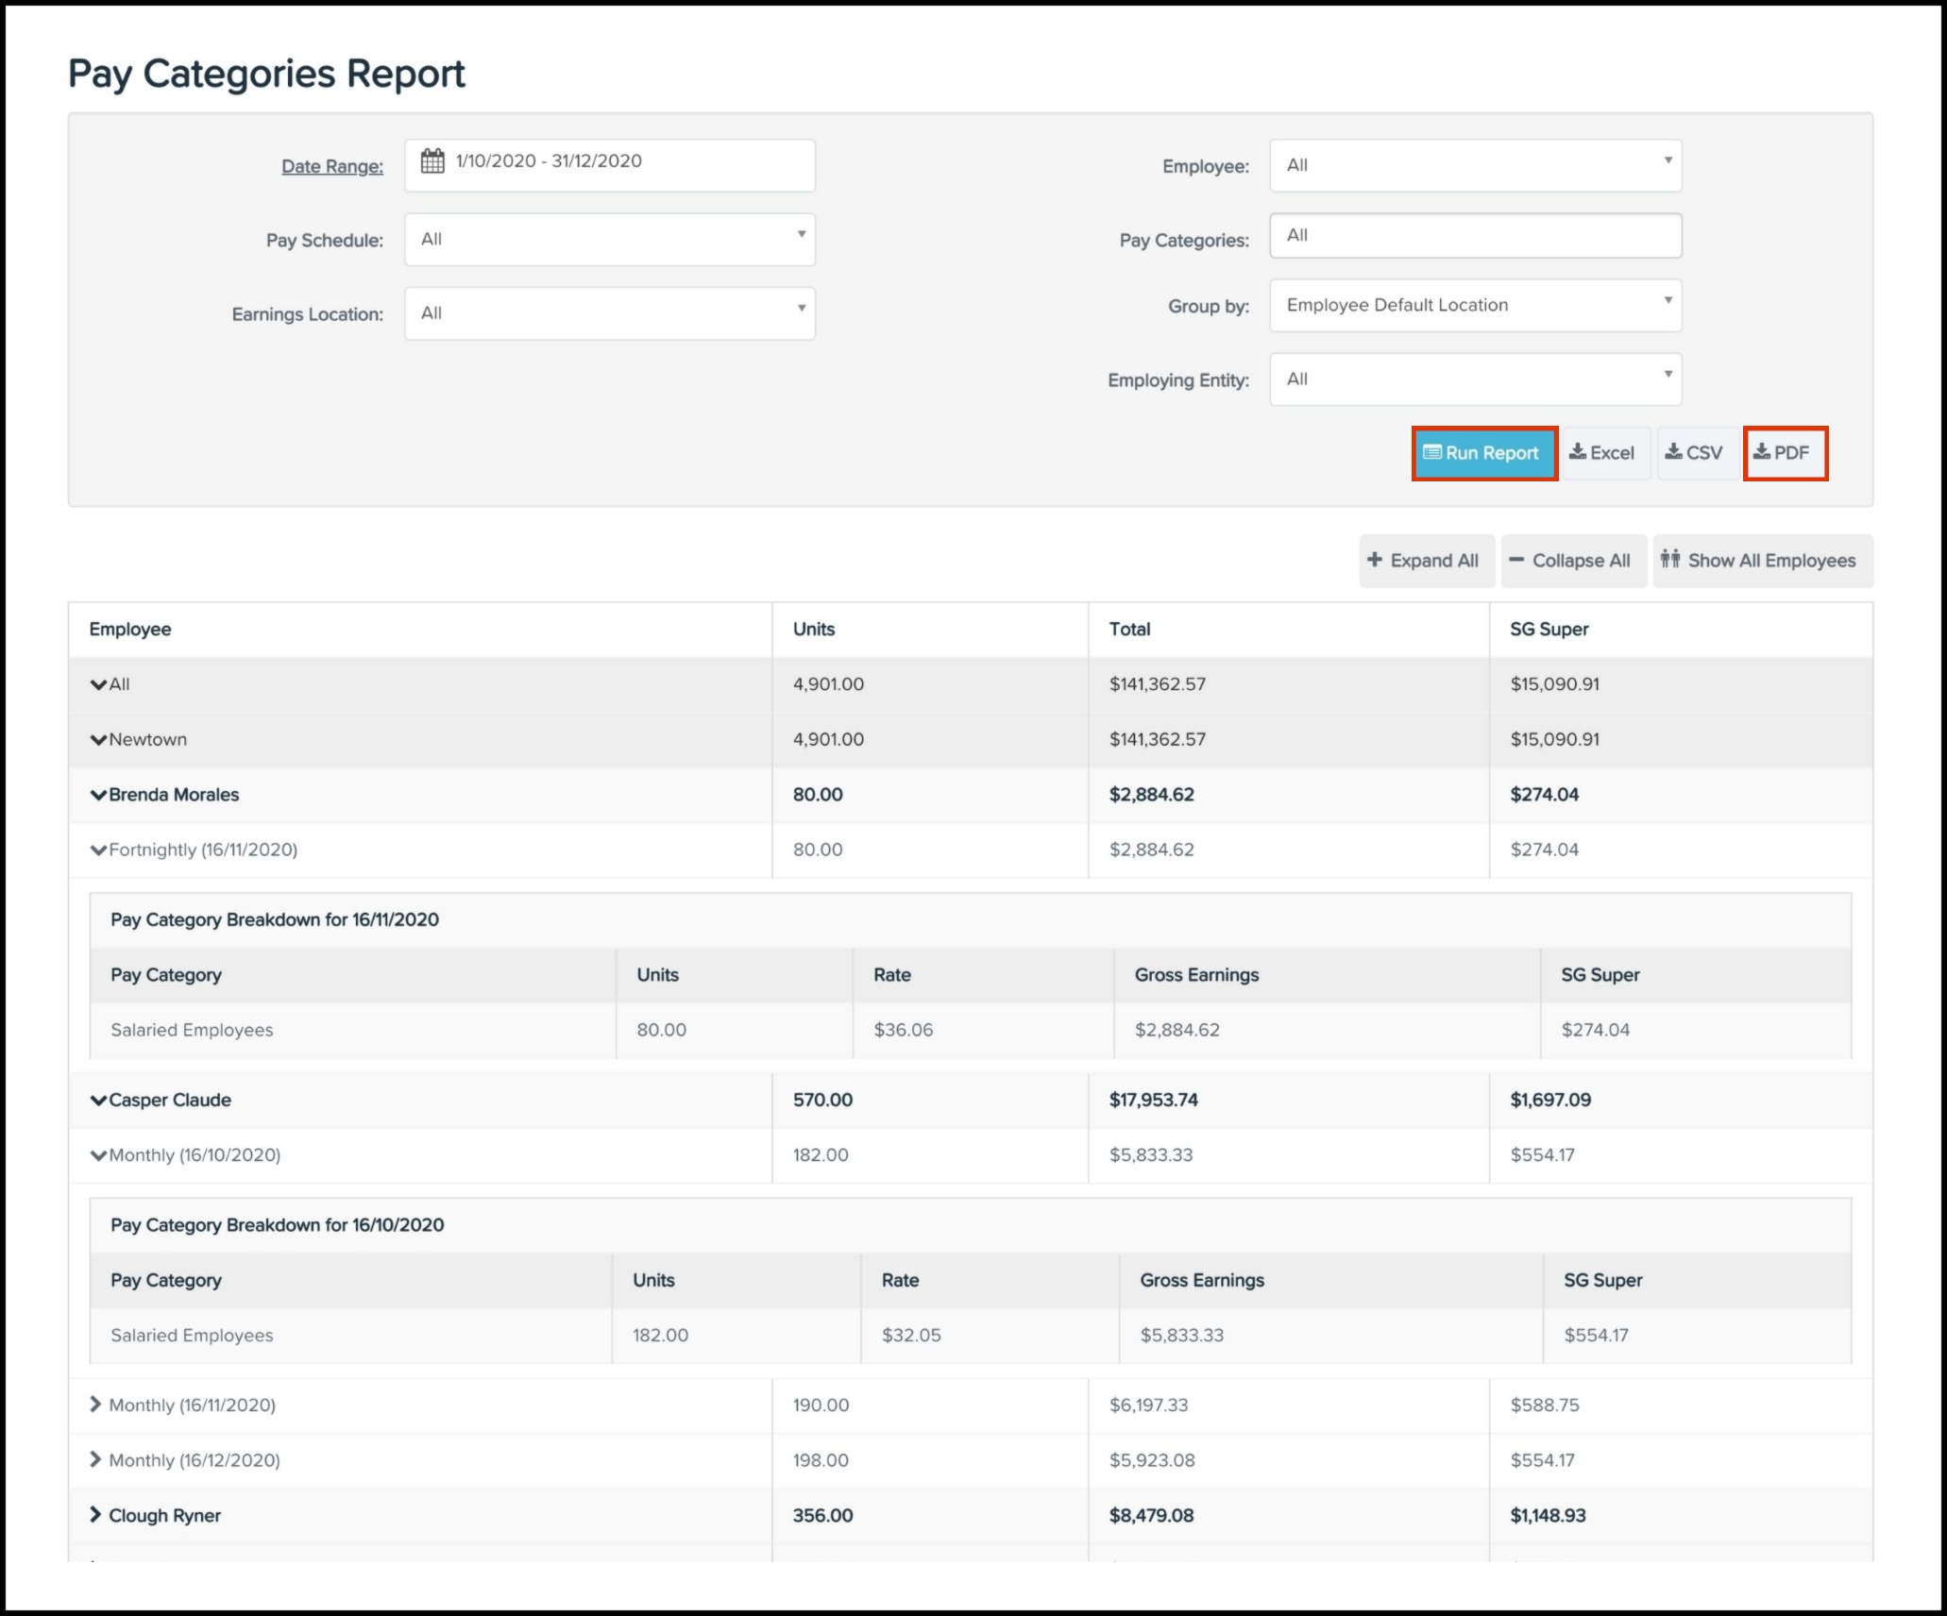Open the Pay Schedule dropdown

coord(610,239)
